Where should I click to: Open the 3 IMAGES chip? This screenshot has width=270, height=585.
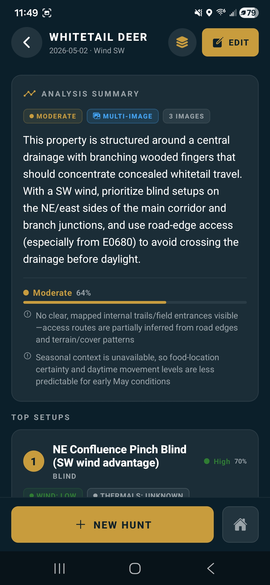186,116
